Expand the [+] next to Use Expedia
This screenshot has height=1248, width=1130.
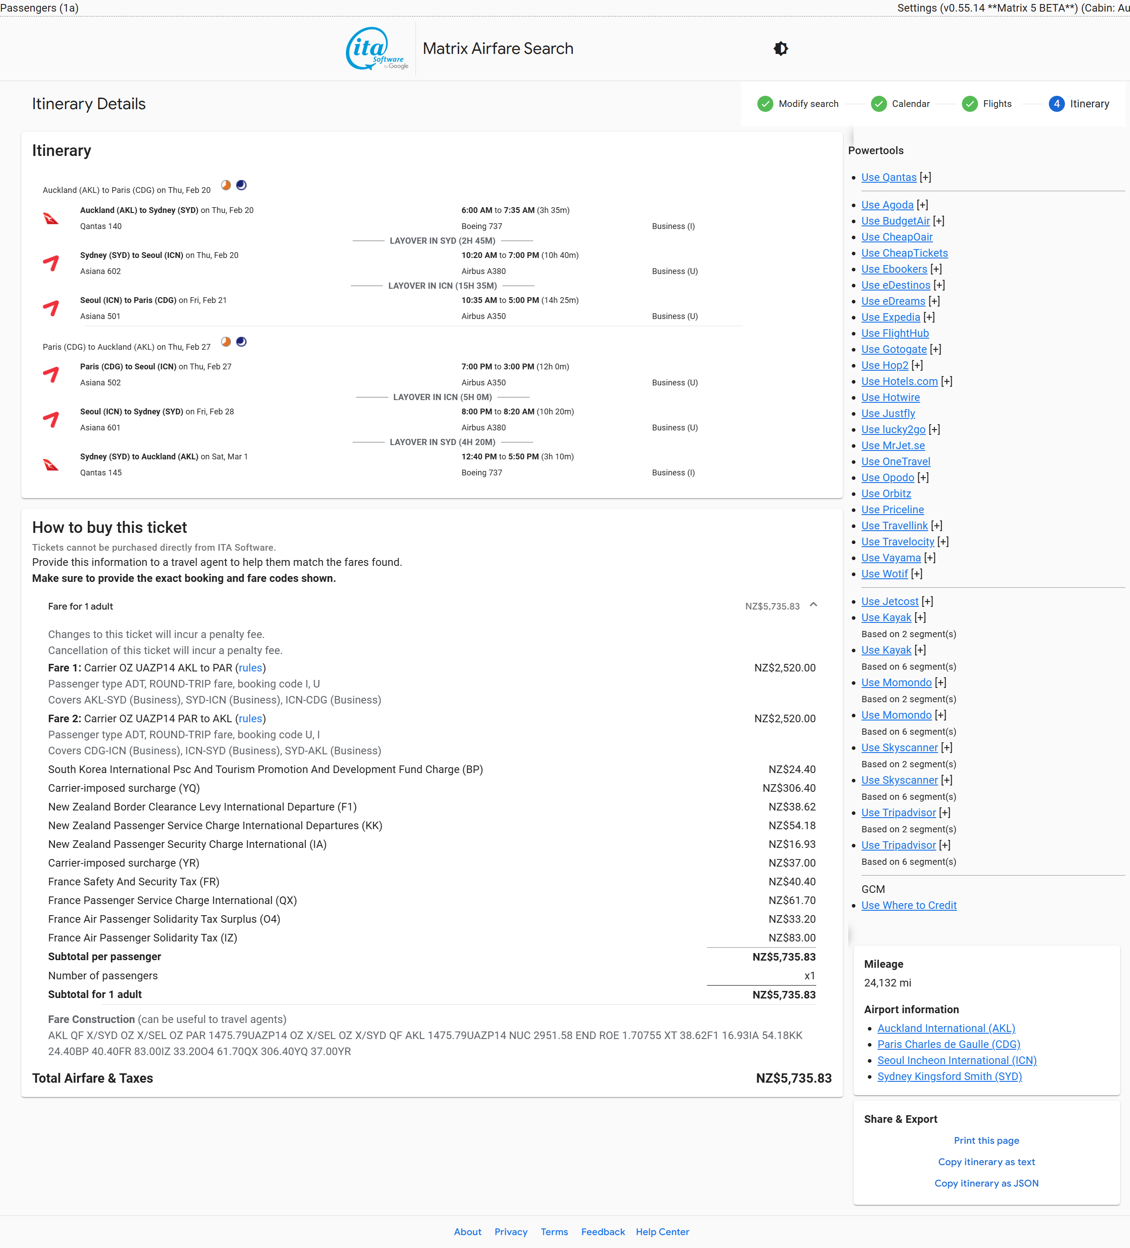[x=929, y=318]
